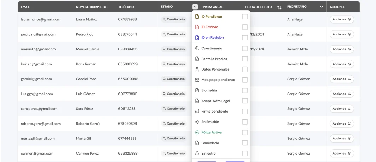Click the Prima Anual column header

(x=213, y=7)
